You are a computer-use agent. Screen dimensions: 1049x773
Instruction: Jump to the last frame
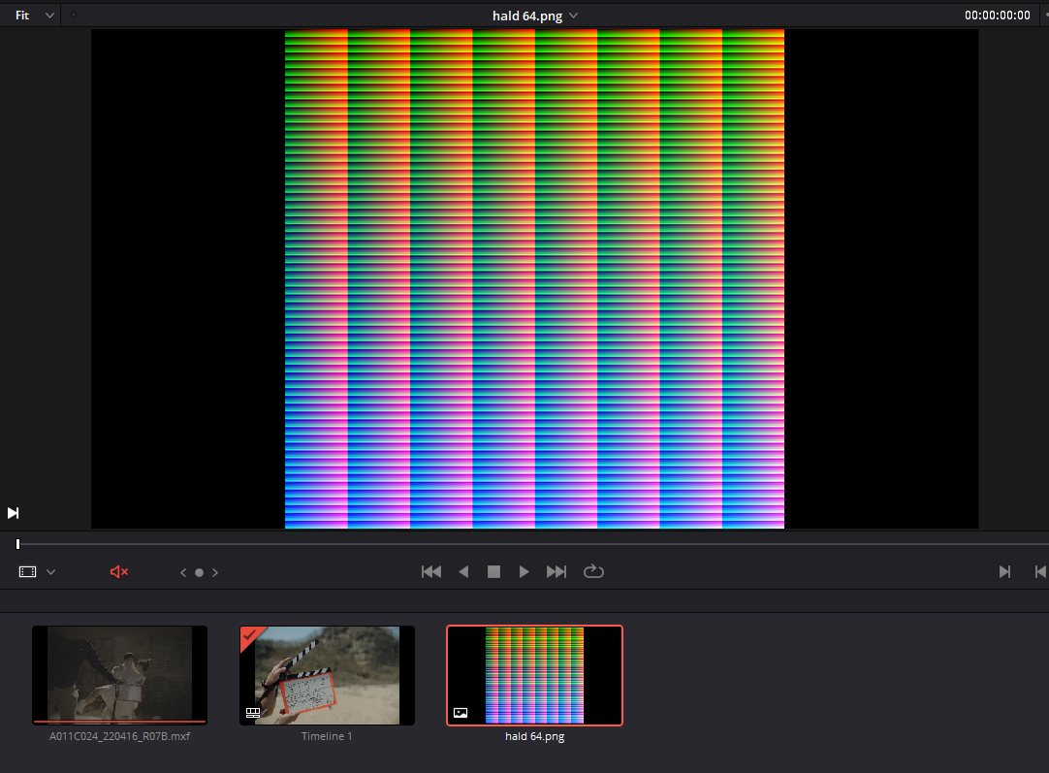556,571
